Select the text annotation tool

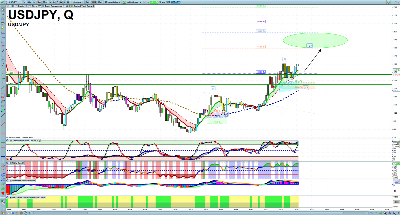point(3,55)
